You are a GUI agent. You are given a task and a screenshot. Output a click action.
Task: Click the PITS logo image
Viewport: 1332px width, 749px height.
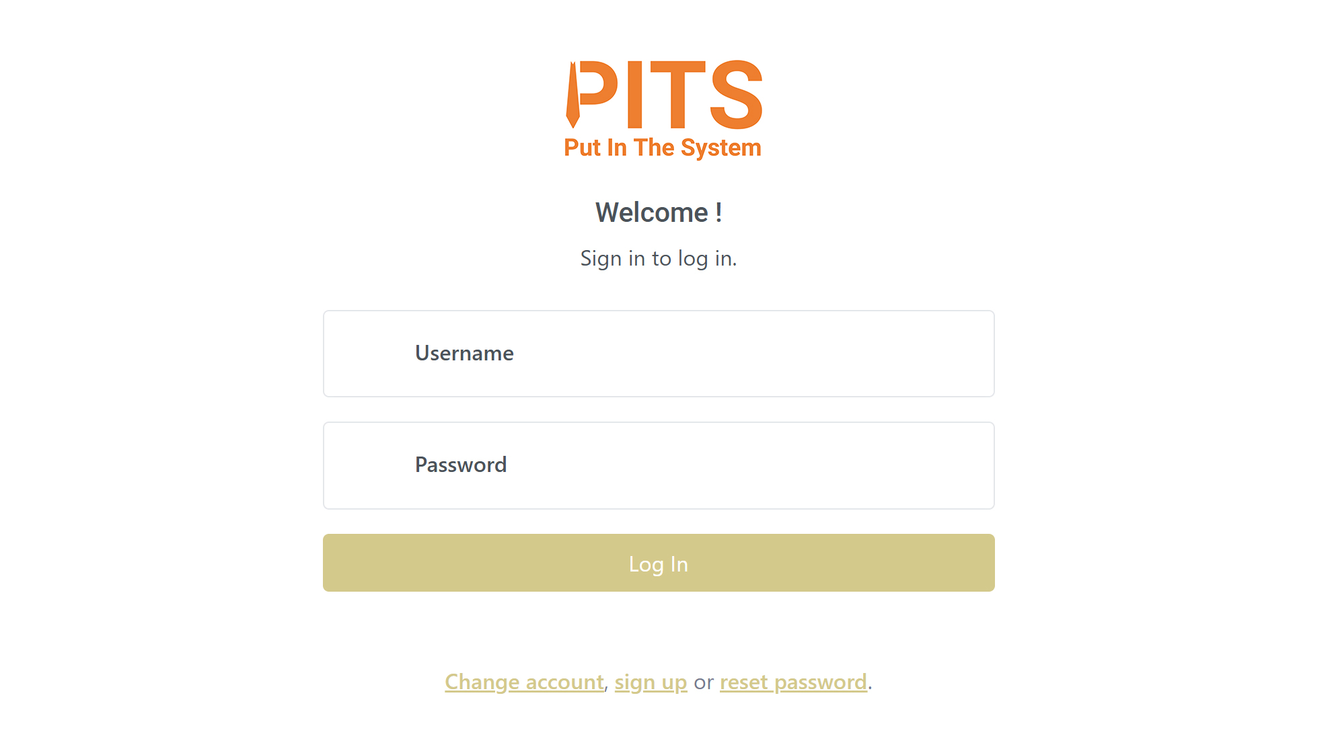663,109
